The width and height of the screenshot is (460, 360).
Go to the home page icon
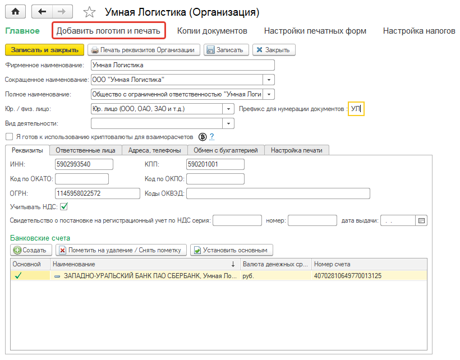[x=15, y=12]
